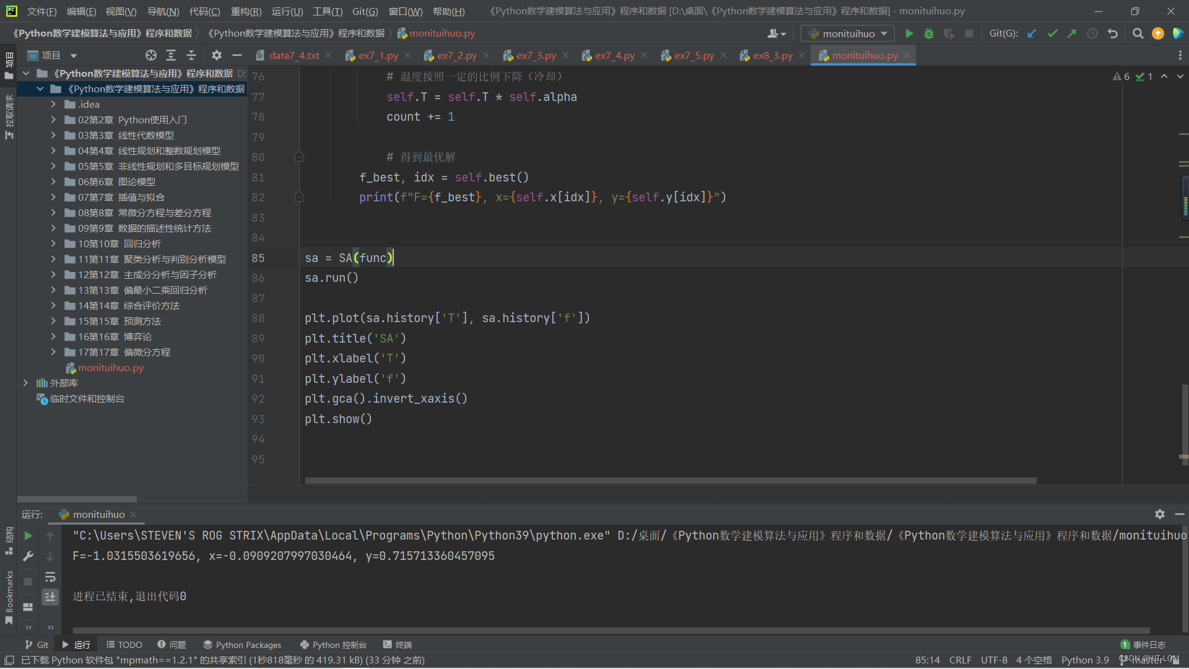Select opened file target icon in project panel
The height and width of the screenshot is (669, 1189).
click(x=150, y=55)
